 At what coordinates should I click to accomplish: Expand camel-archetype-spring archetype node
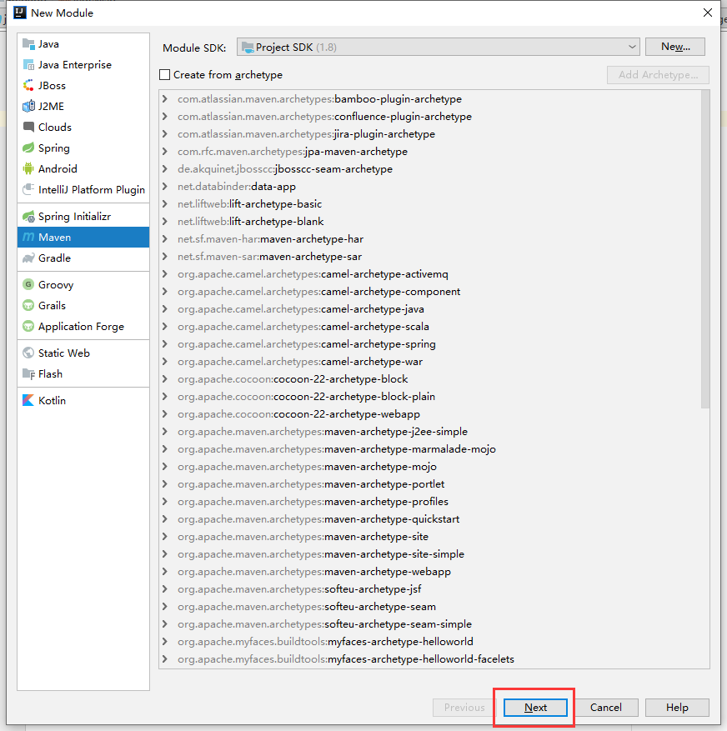click(166, 344)
